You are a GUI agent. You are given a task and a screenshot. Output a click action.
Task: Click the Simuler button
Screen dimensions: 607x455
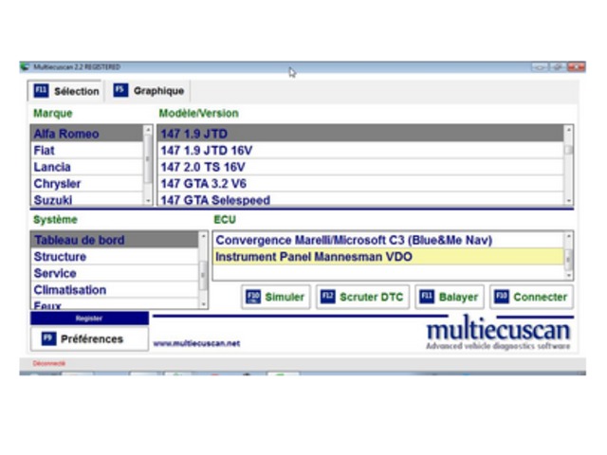[x=276, y=297]
